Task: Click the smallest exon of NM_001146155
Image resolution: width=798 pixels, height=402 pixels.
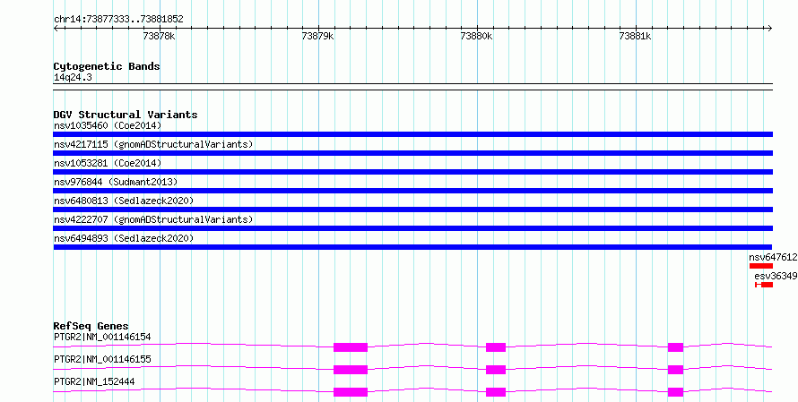Action: click(675, 370)
